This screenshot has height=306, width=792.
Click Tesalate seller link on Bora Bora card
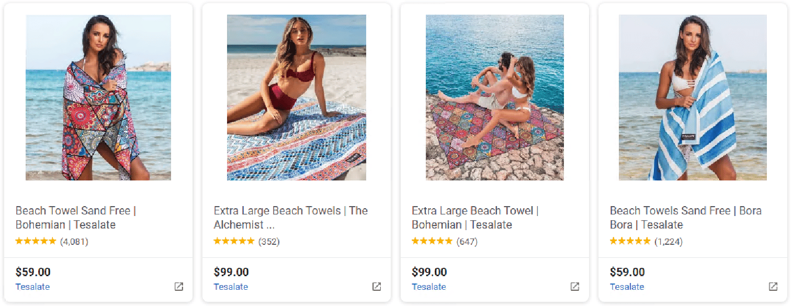[627, 287]
